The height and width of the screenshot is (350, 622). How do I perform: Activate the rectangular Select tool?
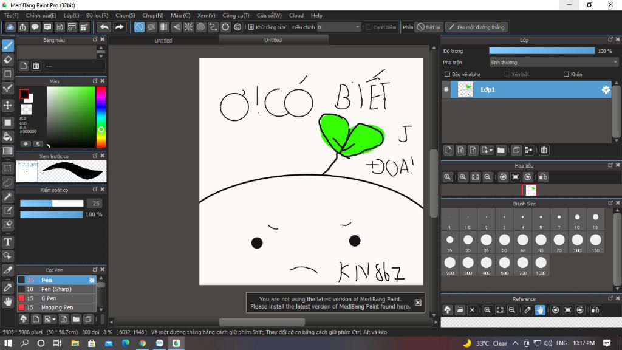[x=8, y=168]
